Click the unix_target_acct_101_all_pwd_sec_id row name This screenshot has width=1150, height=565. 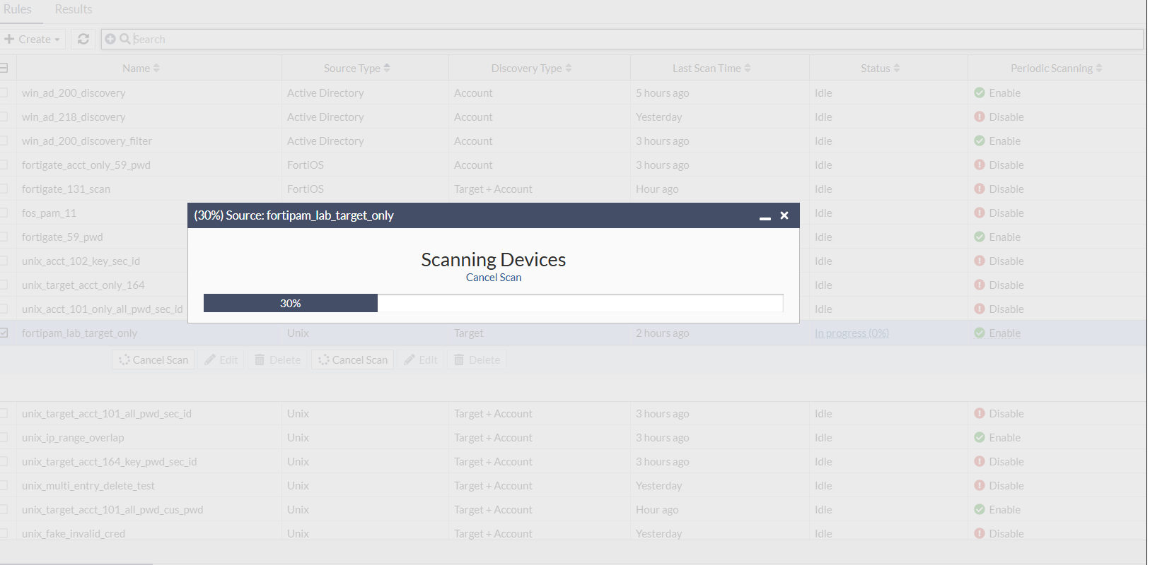pos(107,413)
